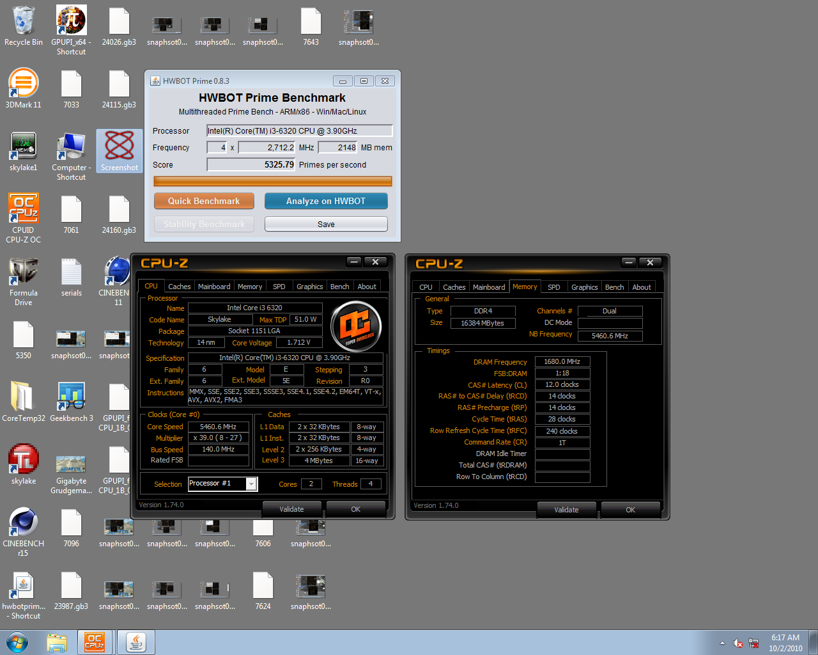The image size is (818, 655).
Task: Open the CoreTemp32 folder icon
Action: (23, 402)
